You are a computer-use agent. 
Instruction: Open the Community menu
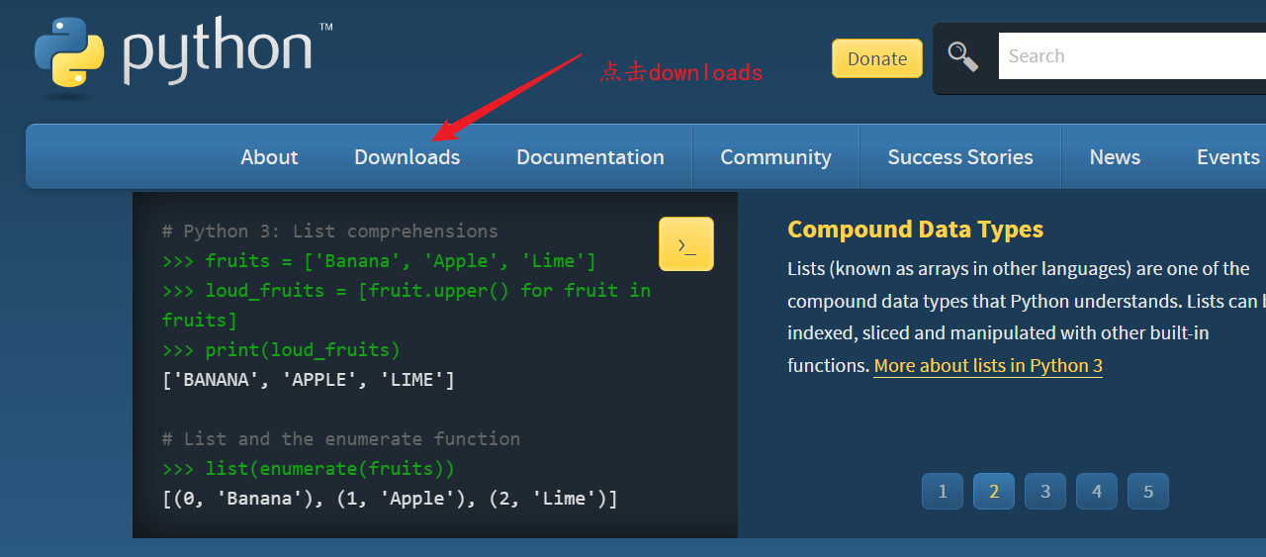[x=775, y=157]
